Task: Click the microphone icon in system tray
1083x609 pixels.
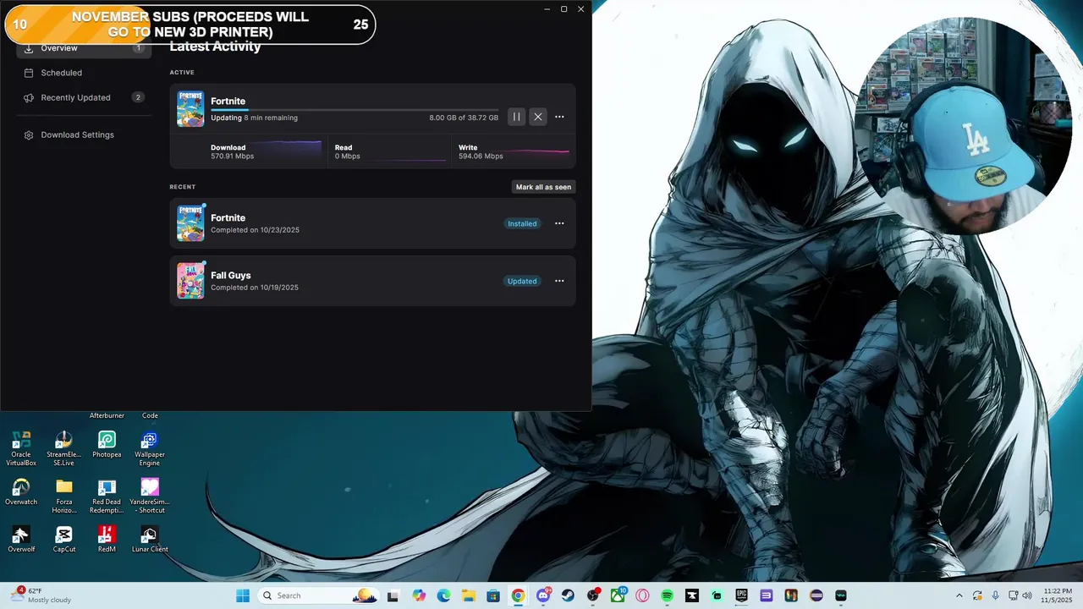Action: click(x=995, y=595)
